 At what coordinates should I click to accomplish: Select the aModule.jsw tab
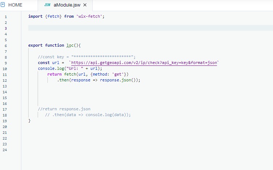point(67,5)
